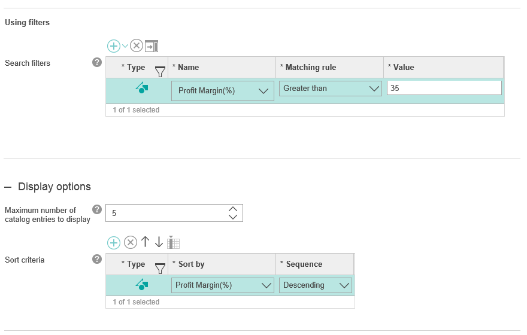
Task: Click the filter Value input field
Action: click(444, 88)
